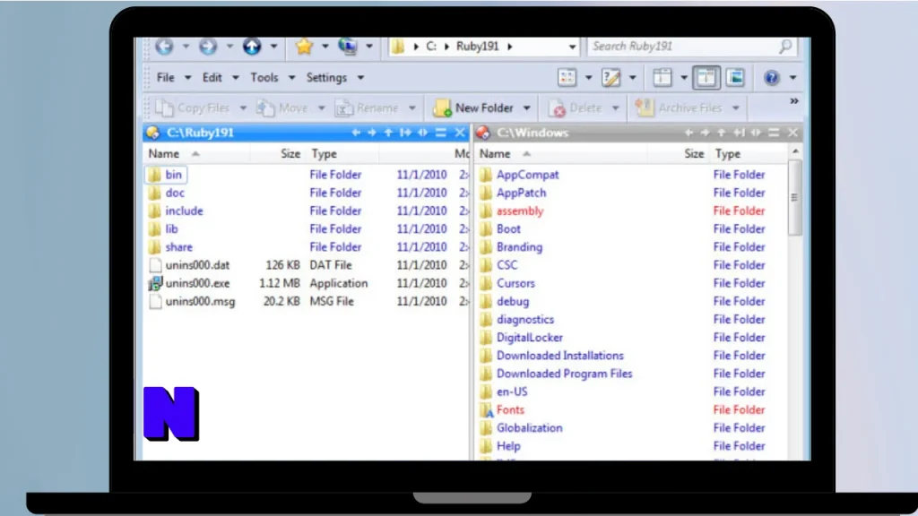The height and width of the screenshot is (516, 918).
Task: Open the Edit menu
Action: coord(212,77)
